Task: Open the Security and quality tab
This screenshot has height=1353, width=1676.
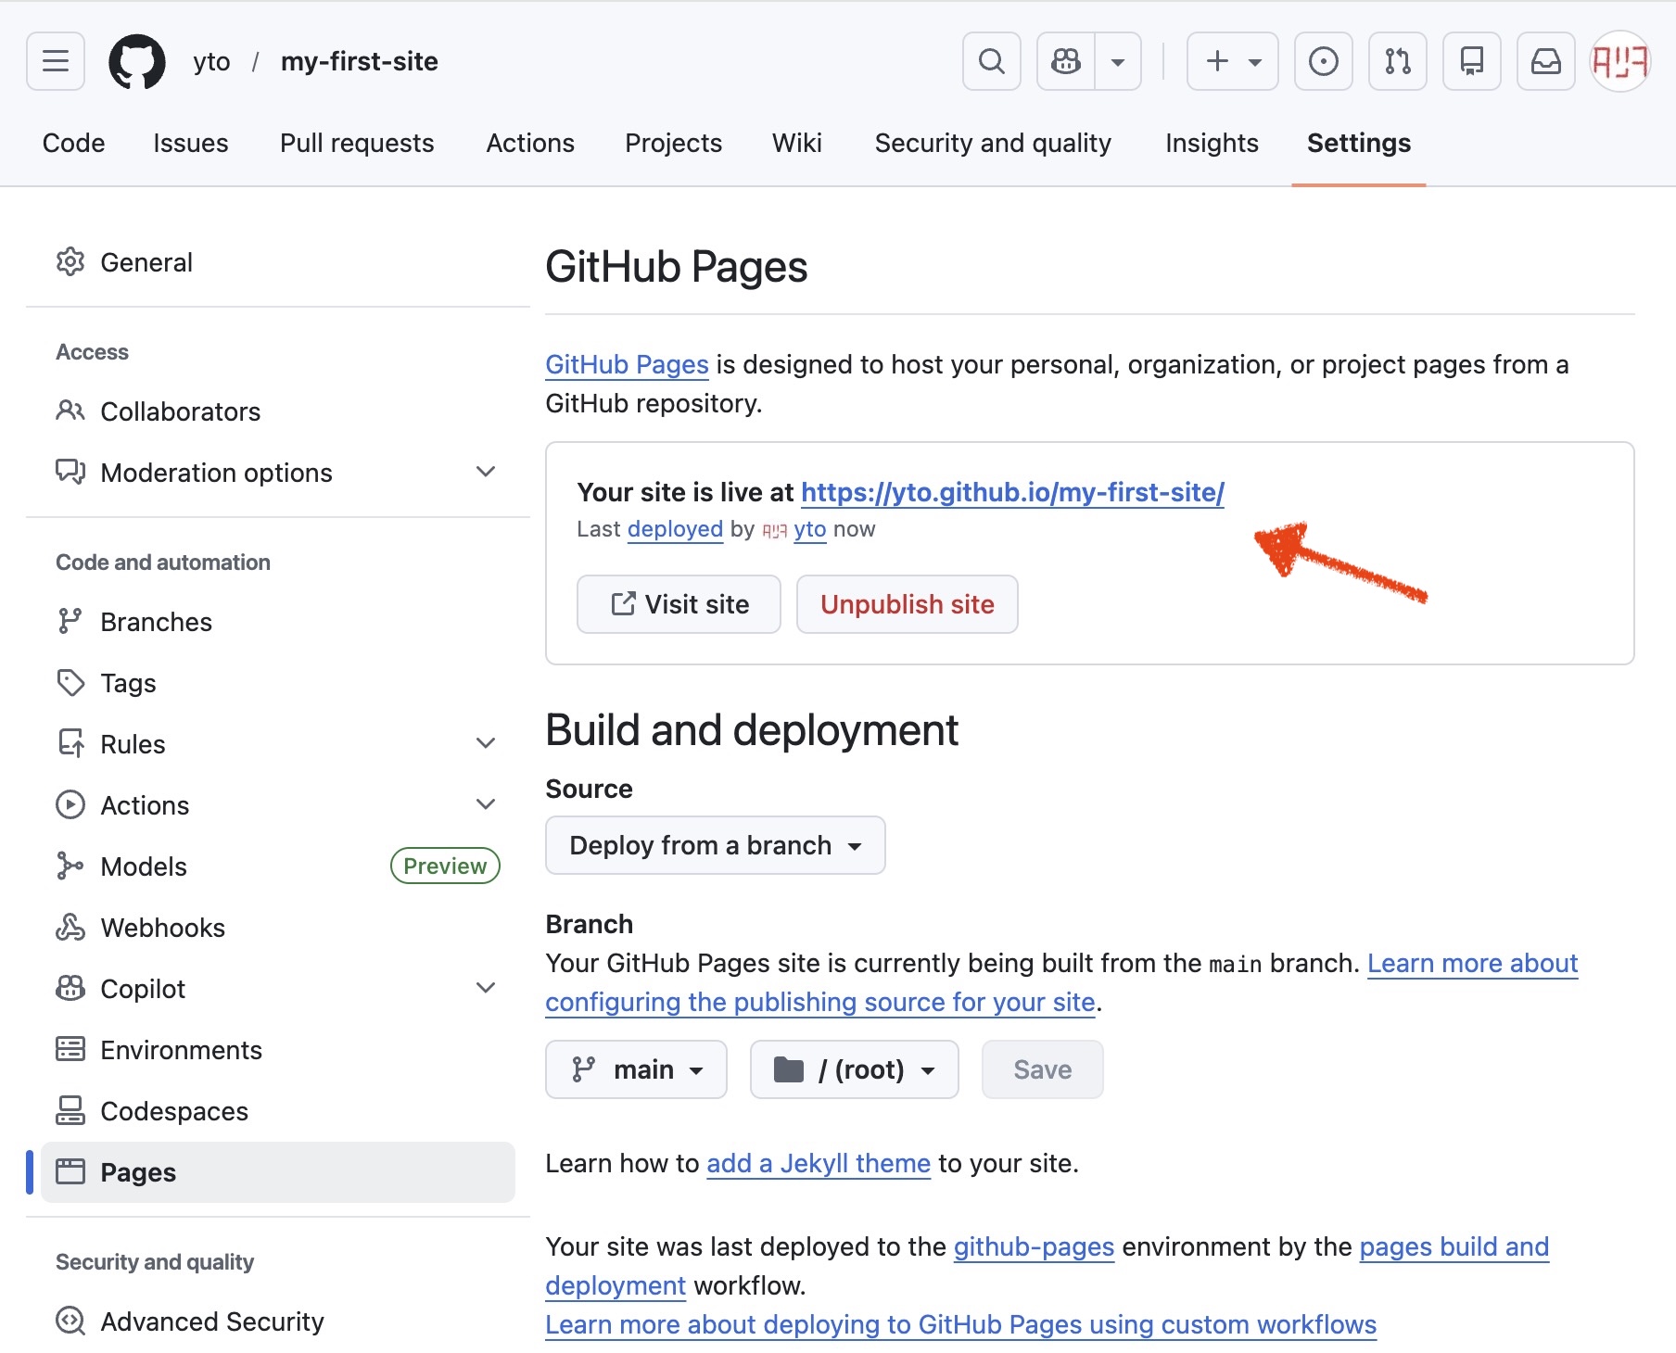Action: (x=993, y=143)
